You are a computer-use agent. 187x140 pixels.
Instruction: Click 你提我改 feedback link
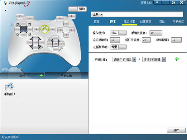click(146, 2)
